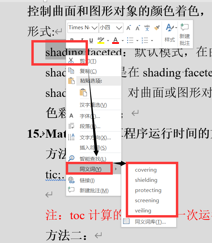Apply red font color
212x243 pixels.
tap(116, 40)
